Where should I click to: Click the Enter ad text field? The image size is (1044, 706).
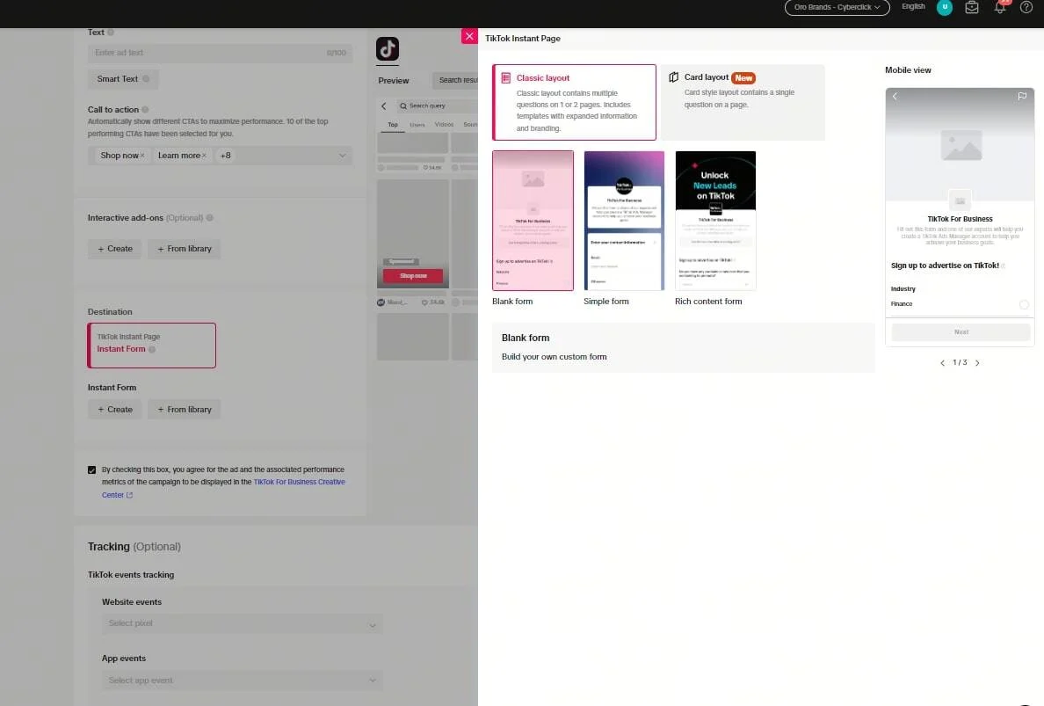(220, 53)
